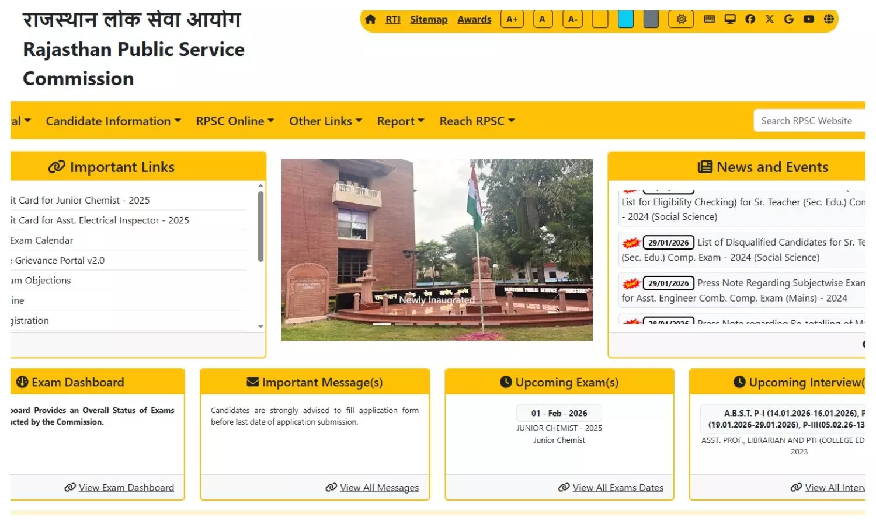Click the Google icon in top bar
Screen dimensions: 876x525
coord(789,19)
